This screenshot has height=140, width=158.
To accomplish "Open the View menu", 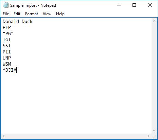I will point(47,14).
